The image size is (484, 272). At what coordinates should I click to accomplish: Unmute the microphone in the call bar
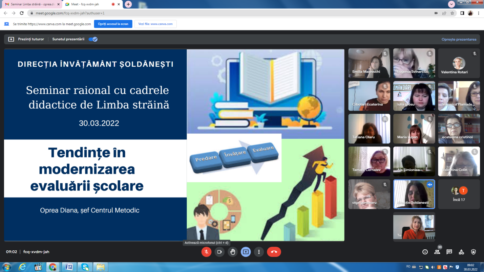pos(206,252)
